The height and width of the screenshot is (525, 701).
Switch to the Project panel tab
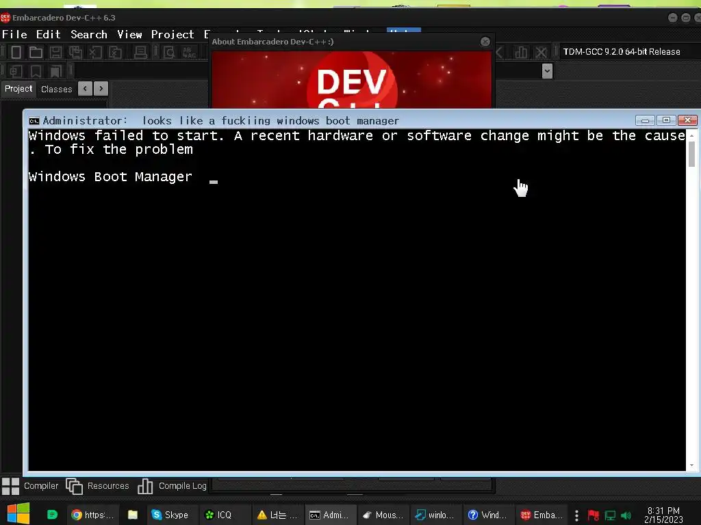point(18,88)
